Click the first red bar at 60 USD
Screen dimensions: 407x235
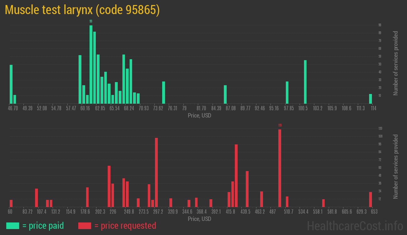click(x=11, y=203)
